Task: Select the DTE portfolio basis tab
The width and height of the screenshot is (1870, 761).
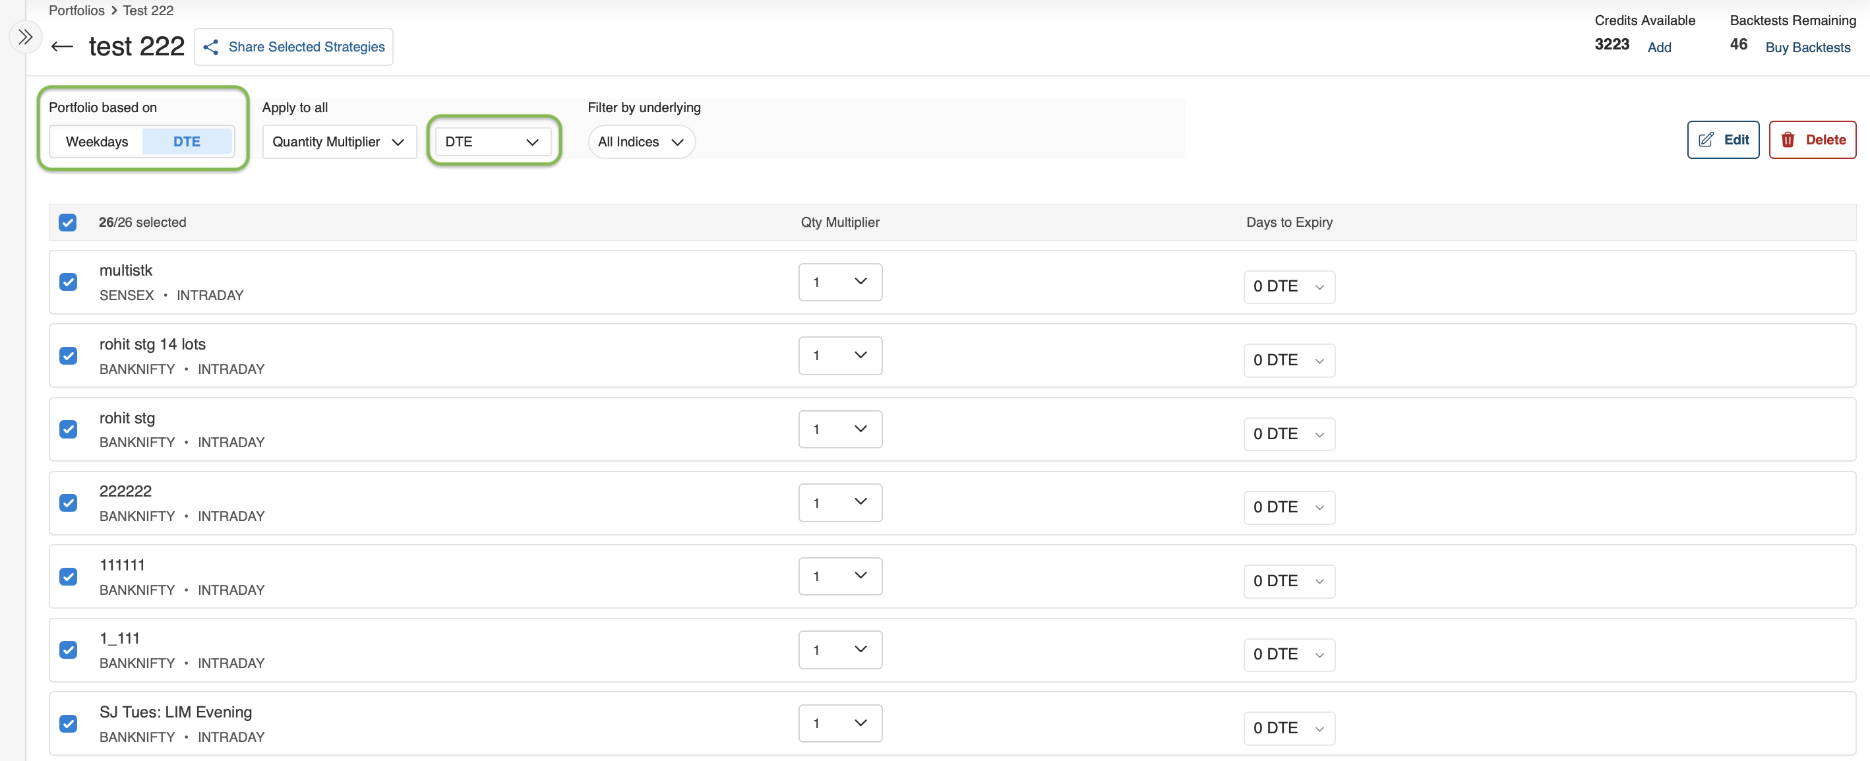Action: point(187,142)
